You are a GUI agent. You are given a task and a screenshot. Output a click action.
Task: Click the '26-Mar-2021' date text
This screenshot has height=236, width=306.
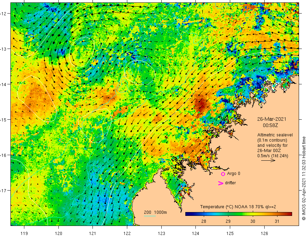coord(272,119)
